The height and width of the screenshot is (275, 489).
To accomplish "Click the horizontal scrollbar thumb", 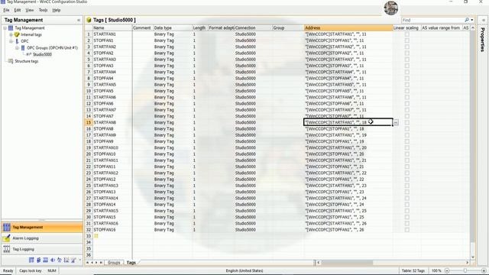I will tap(347, 263).
